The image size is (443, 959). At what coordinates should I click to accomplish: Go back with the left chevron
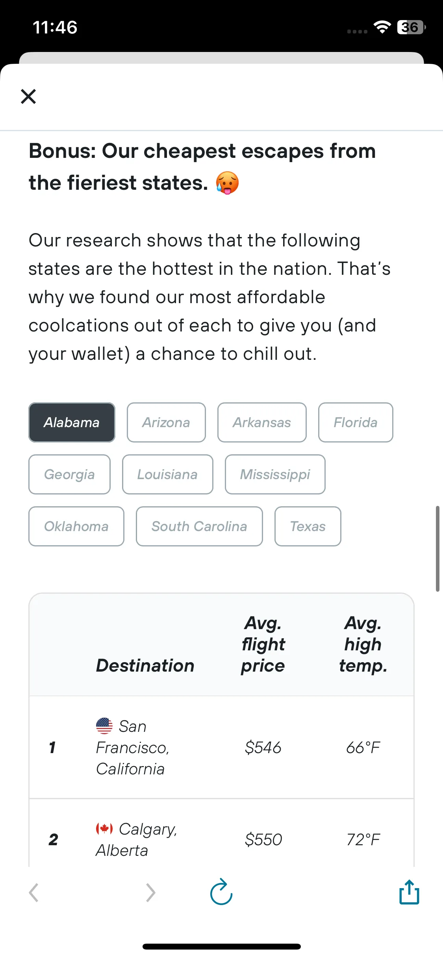coord(34,892)
